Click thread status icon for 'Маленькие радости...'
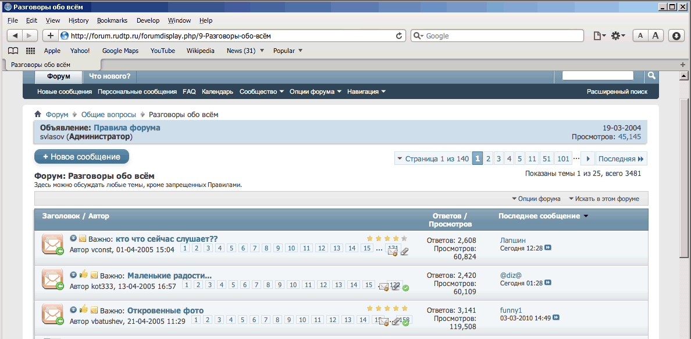This screenshot has height=339, width=691. tap(52, 280)
